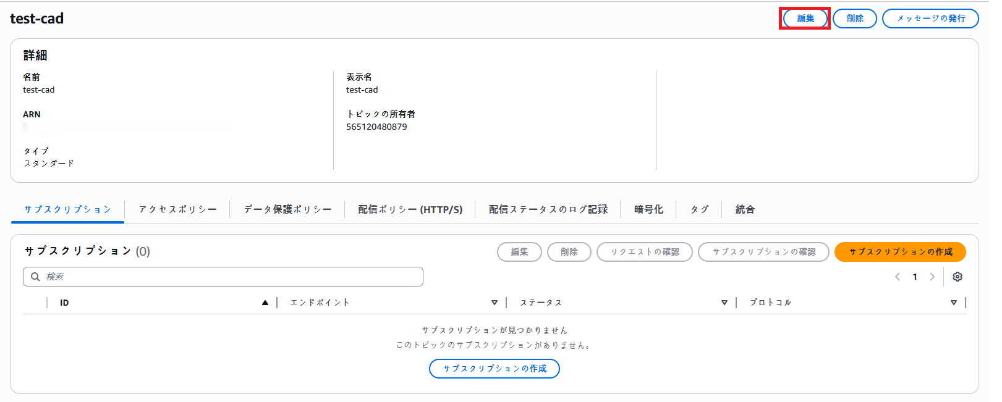This screenshot has height=402, width=1002.
Task: Open the データ保護ポリシー tab
Action: (287, 209)
